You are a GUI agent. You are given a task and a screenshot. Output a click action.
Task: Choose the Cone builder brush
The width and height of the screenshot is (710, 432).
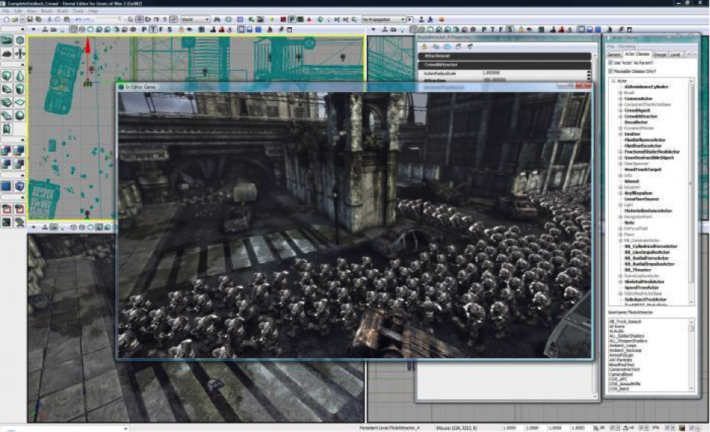coord(20,75)
